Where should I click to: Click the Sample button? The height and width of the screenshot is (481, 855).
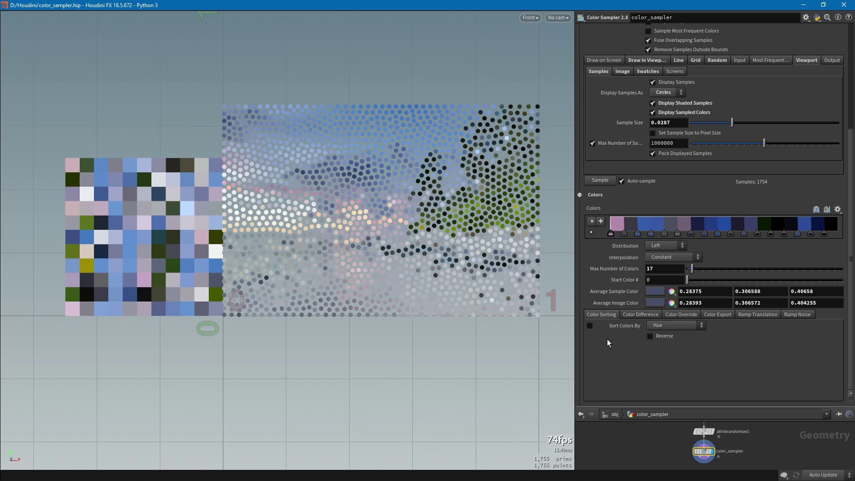[600, 180]
